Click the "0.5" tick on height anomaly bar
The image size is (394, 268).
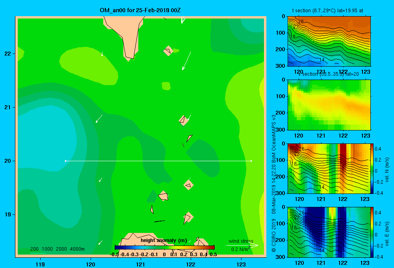tap(213, 255)
